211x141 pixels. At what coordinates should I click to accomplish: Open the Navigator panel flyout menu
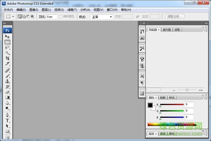[x=206, y=31]
